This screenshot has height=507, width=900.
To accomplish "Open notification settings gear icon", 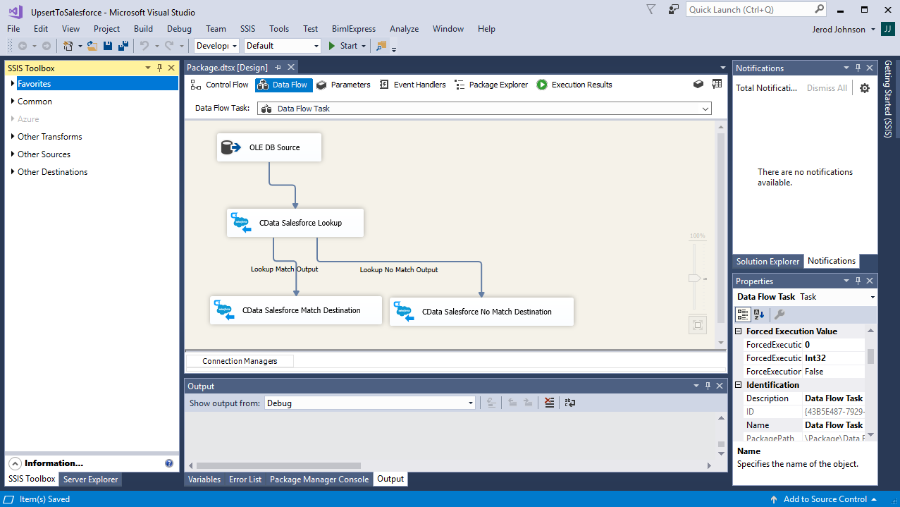I will (865, 88).
